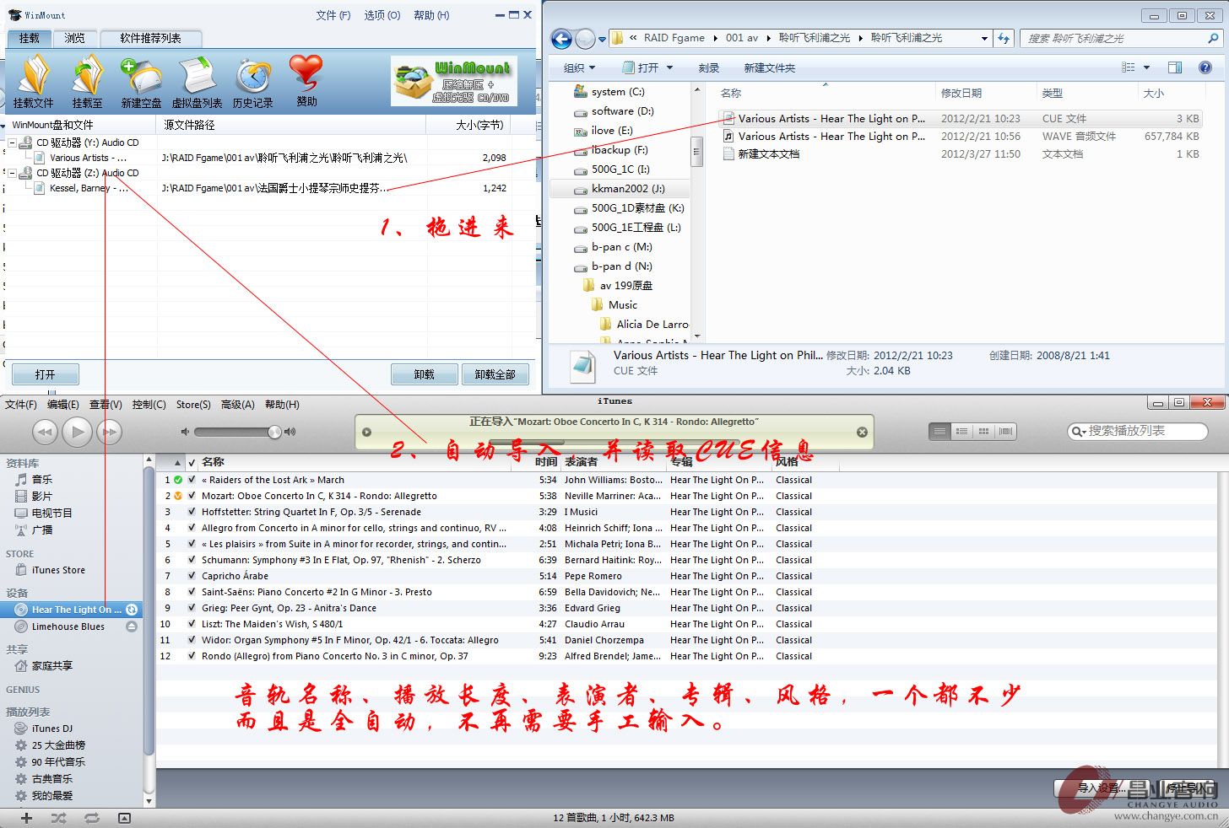Screen dimensions: 1229x828
Task: Click the iTunes 搜索播放列表 search field
Action: [1138, 431]
